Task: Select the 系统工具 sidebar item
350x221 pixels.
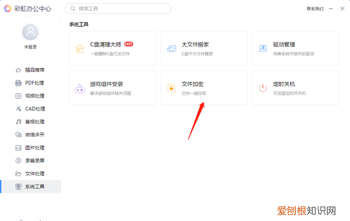Action: pos(31,187)
